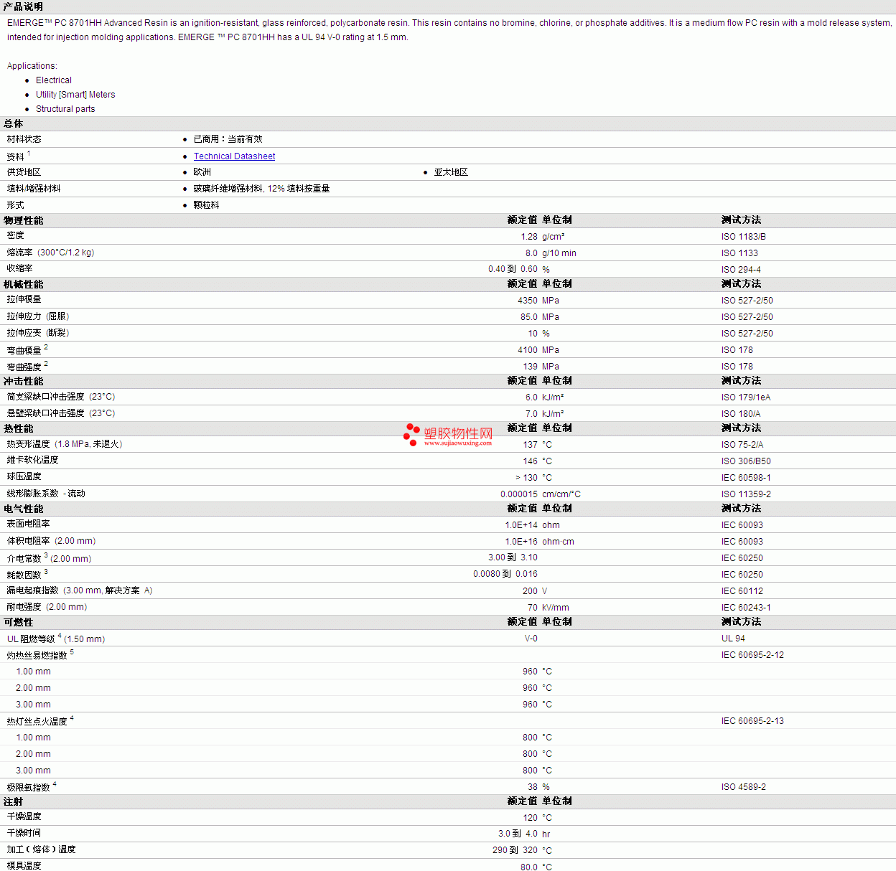Select the 表面电阻率 label
896x871 pixels.
coord(28,524)
